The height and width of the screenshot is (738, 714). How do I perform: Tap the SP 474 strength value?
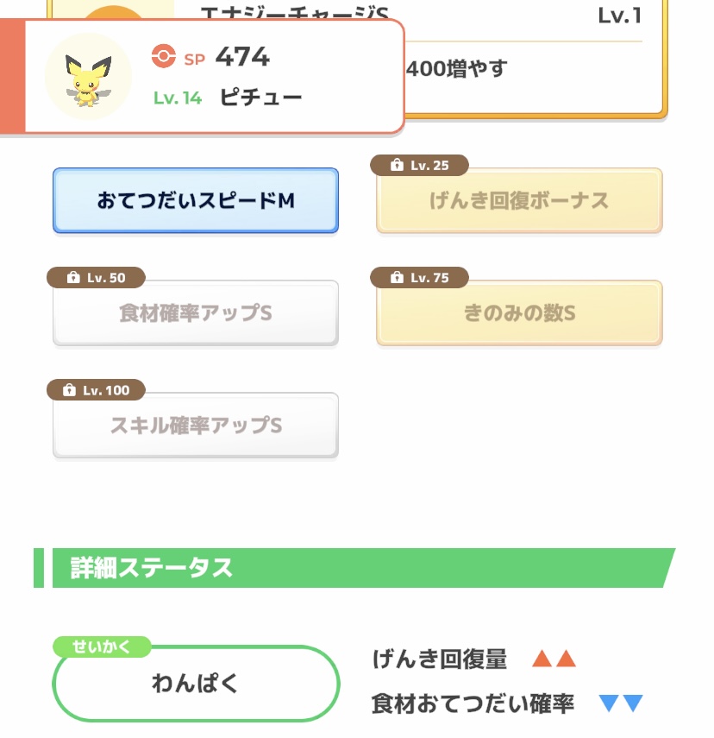(241, 57)
